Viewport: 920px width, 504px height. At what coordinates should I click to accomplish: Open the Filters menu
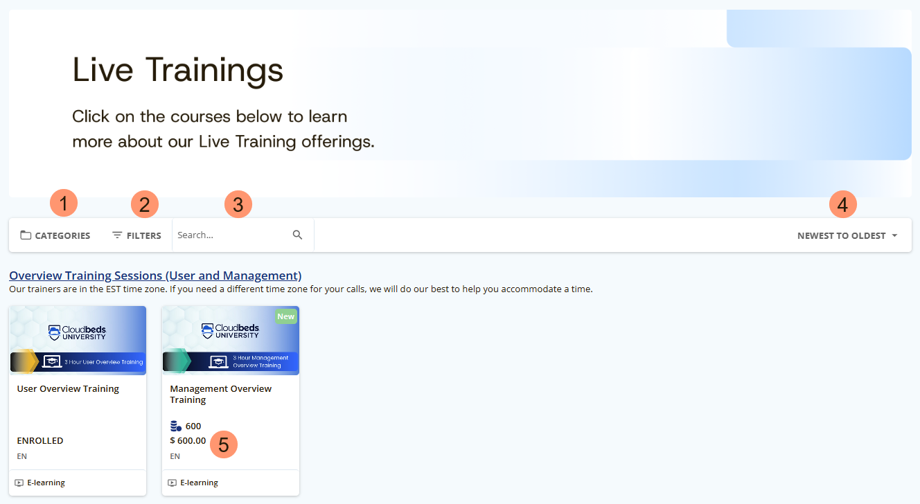click(136, 235)
